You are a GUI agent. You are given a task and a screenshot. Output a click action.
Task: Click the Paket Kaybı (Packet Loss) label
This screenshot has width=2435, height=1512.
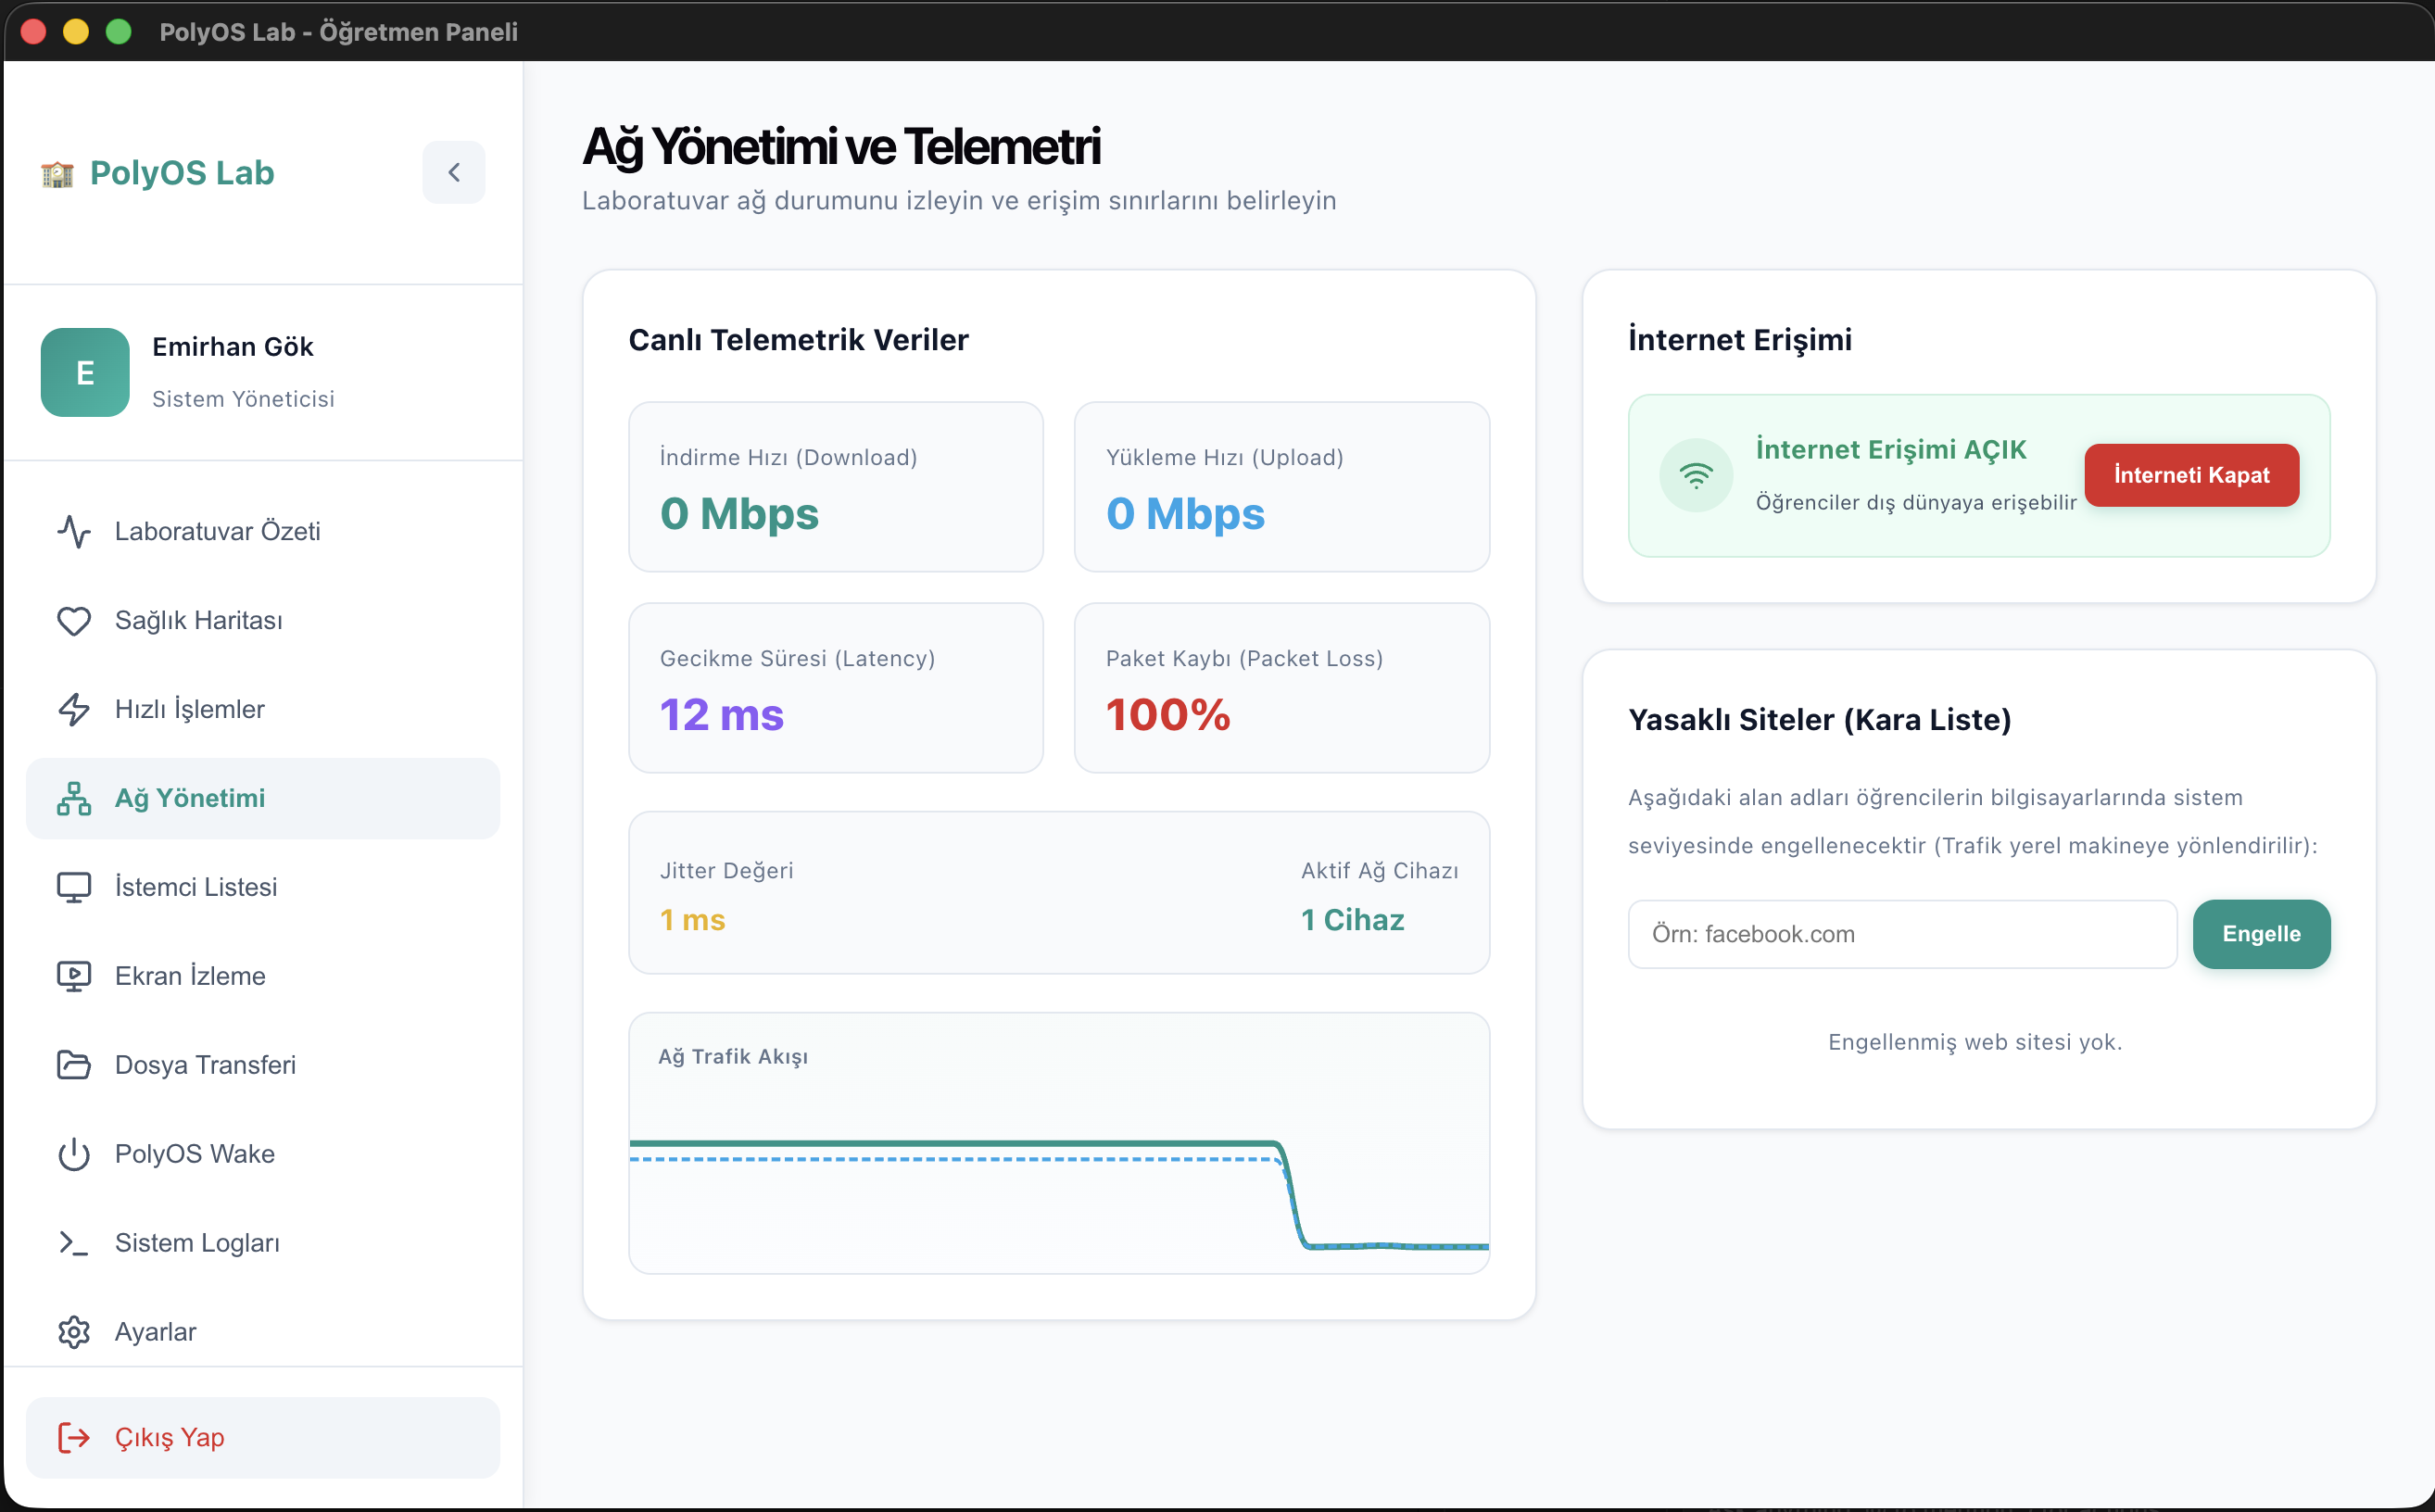point(1244,658)
